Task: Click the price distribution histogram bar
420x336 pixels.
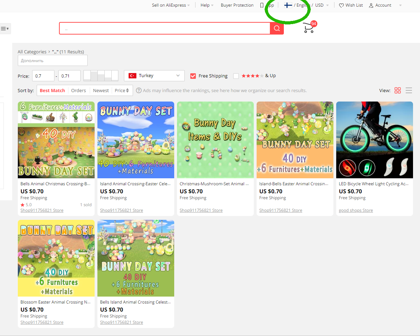Action: click(101, 76)
